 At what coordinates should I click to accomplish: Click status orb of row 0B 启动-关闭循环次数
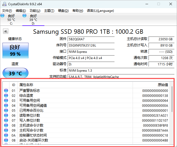(6, 140)
